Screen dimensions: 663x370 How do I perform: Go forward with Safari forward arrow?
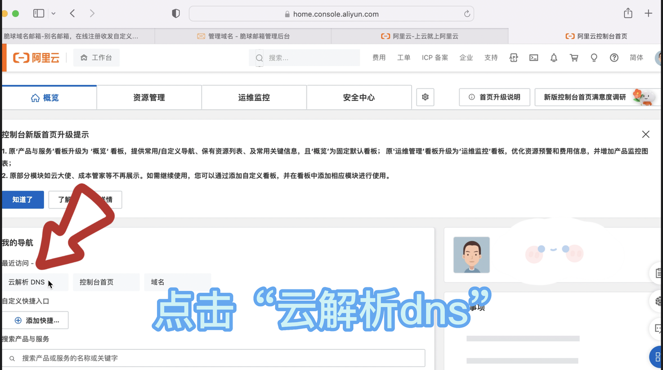click(92, 13)
